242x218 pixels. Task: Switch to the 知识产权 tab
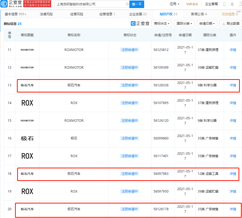pyautogui.click(x=168, y=14)
